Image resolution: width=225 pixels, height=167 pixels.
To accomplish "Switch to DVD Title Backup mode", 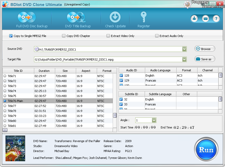I will 76,18.
